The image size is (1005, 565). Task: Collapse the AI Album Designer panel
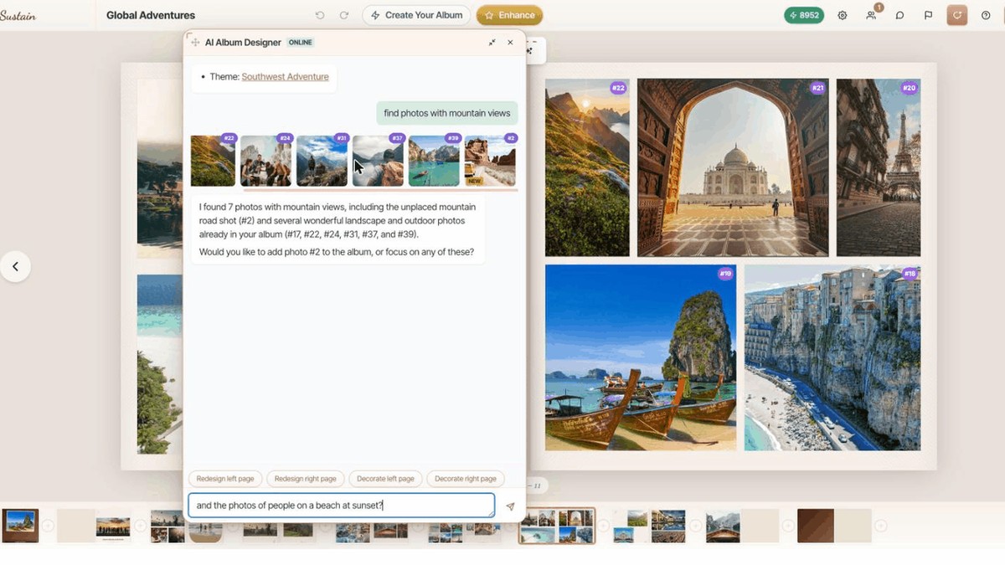pyautogui.click(x=492, y=42)
